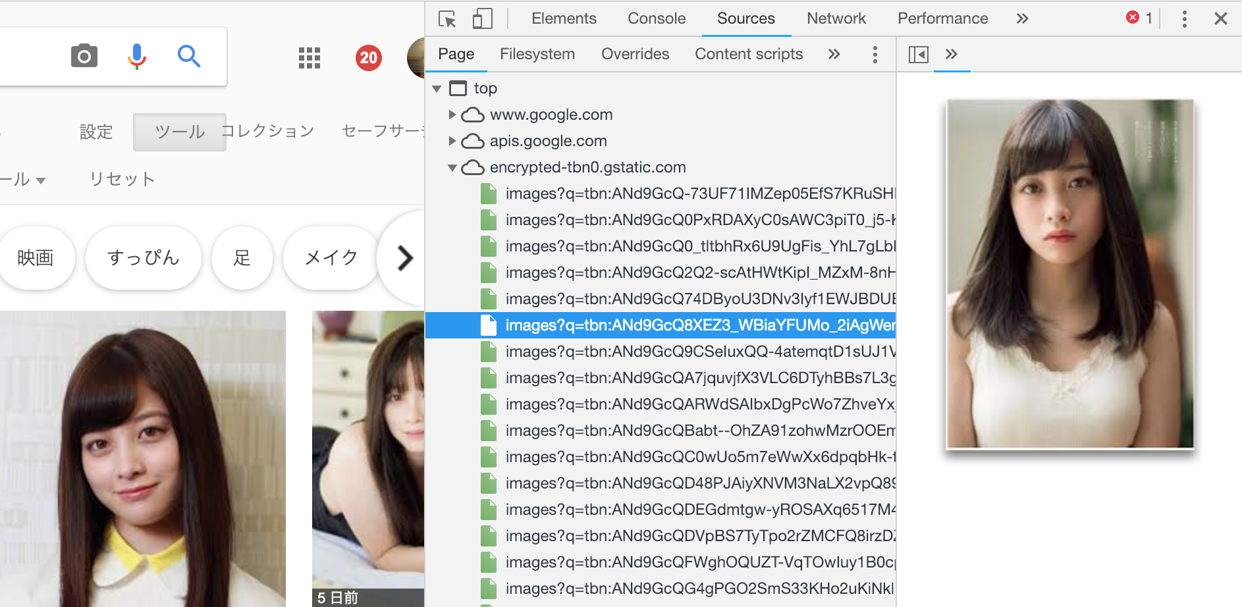Open DevTools customize three-dot menu
Viewport: 1242px width, 607px height.
click(1184, 19)
